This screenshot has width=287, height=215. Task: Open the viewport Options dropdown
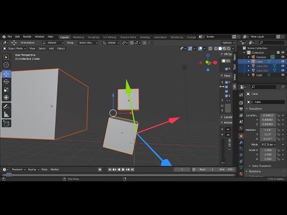(x=228, y=43)
